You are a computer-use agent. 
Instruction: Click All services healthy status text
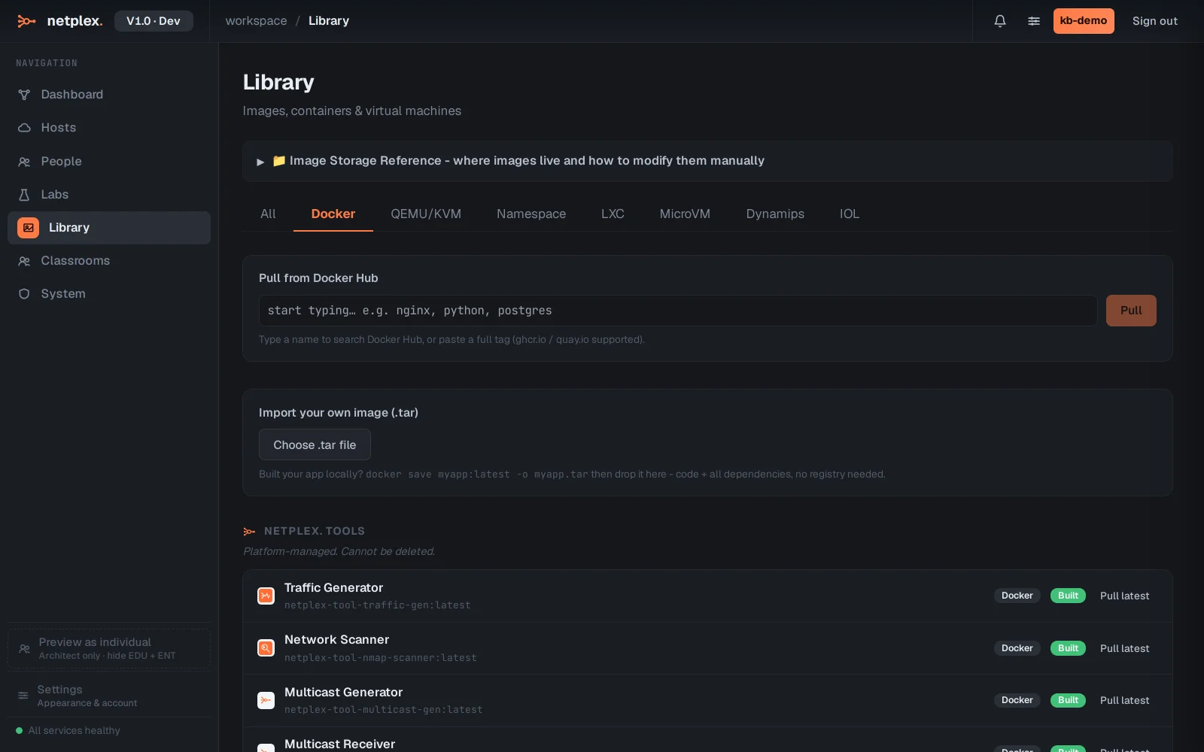[74, 730]
